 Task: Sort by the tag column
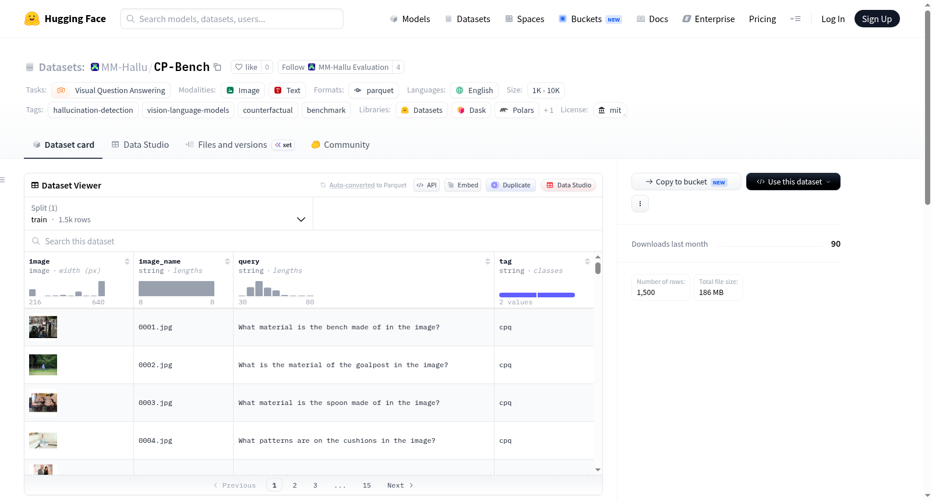(587, 261)
